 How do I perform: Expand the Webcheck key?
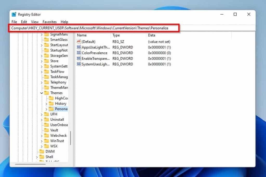[x=42, y=136]
